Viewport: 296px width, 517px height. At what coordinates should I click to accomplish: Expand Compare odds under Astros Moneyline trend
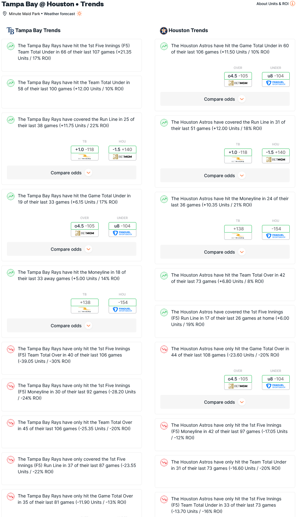tap(225, 252)
